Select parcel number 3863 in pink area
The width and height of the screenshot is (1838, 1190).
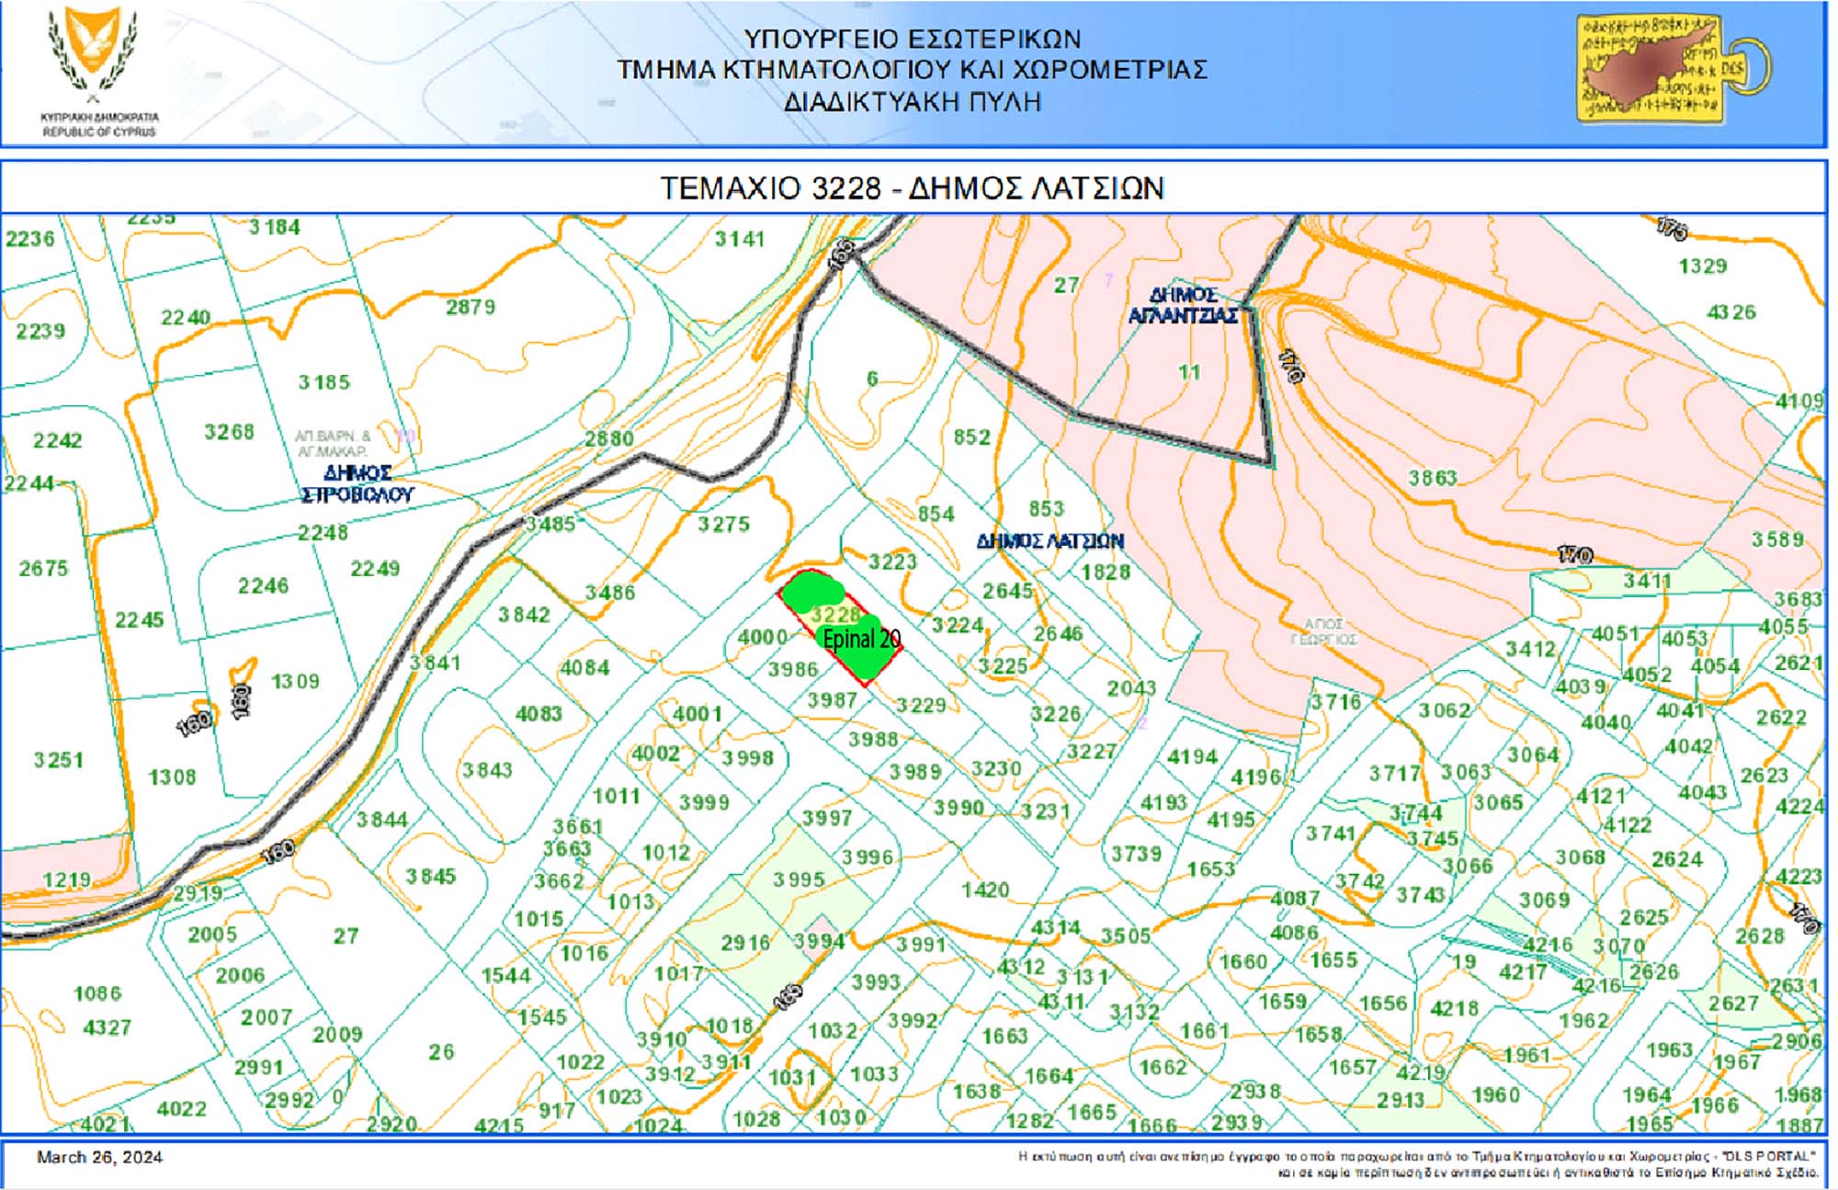click(1432, 478)
